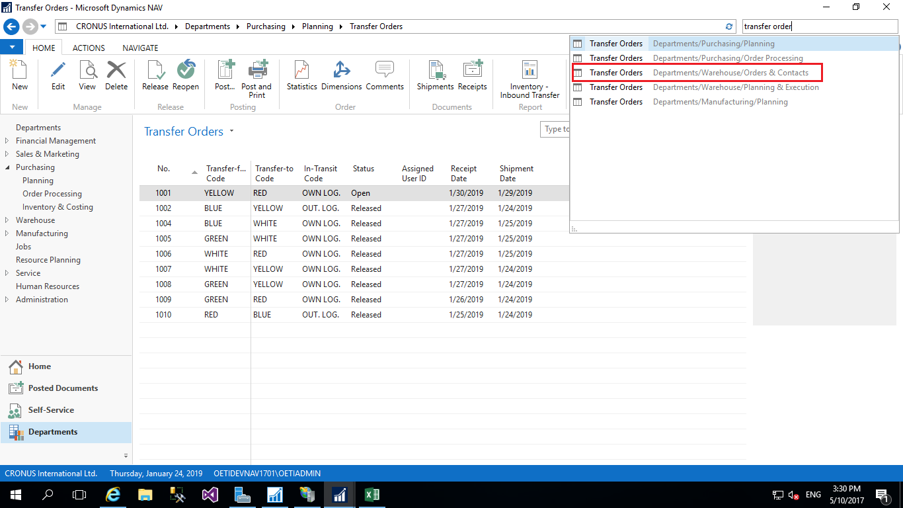
Task: Select Human Resources tree item
Action: click(48, 286)
